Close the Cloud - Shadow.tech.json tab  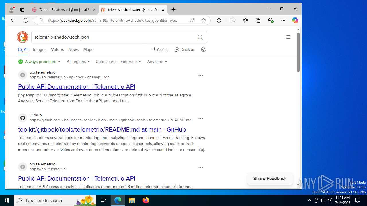[94, 10]
